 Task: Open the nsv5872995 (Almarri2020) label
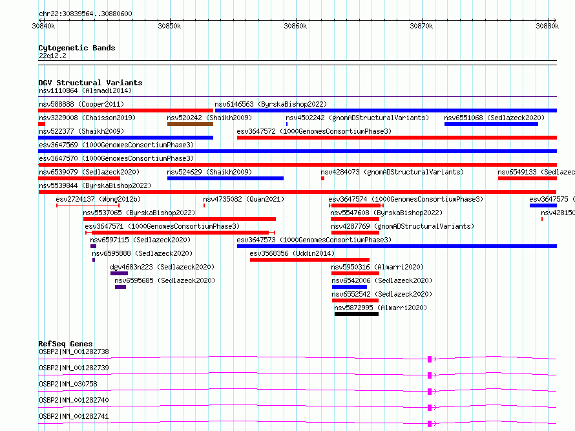point(381,308)
